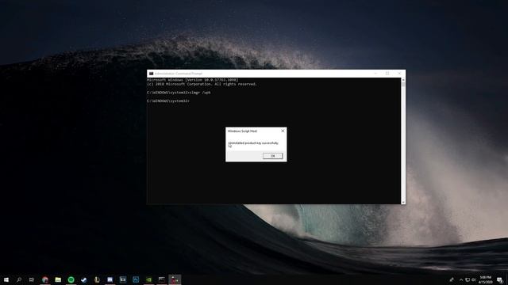Open Task View from the taskbar
The height and width of the screenshot is (285, 508).
pyautogui.click(x=32, y=279)
